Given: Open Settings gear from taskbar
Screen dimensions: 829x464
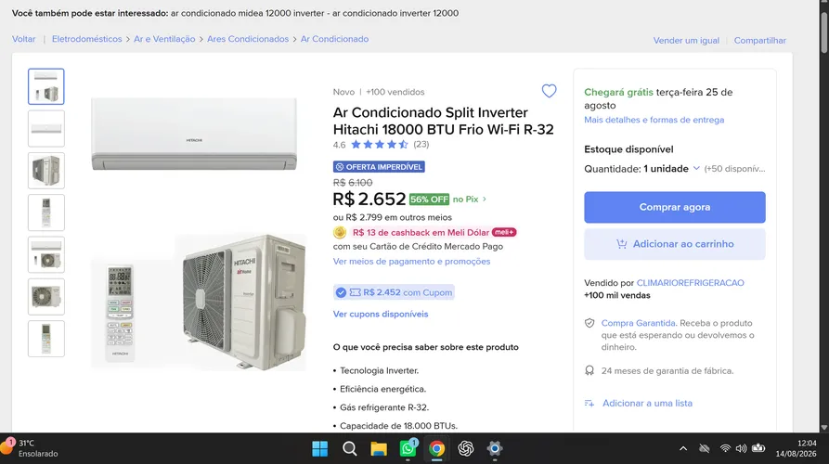Looking at the screenshot, I should [495, 448].
